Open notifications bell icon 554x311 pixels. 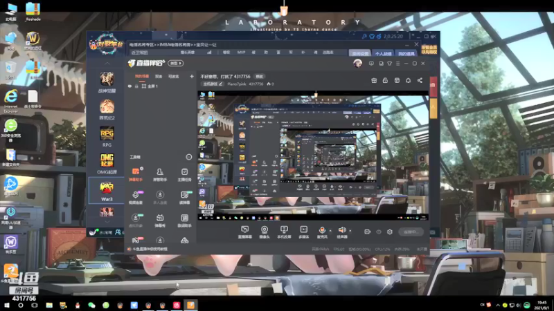point(408,80)
